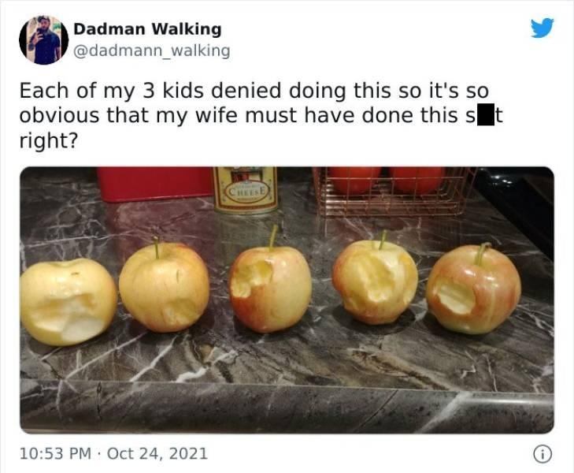Click the marble countertop front edge

[x=287, y=407]
